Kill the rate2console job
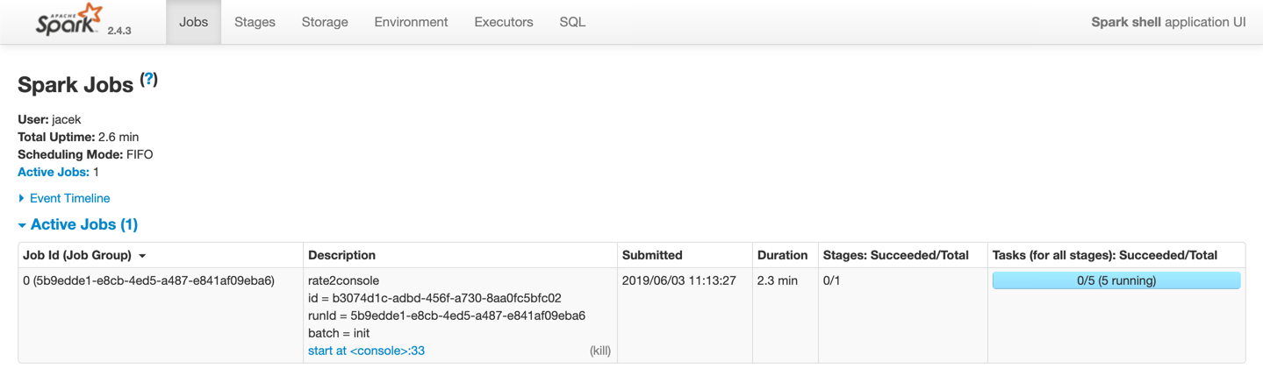Image resolution: width=1263 pixels, height=383 pixels. [x=600, y=351]
